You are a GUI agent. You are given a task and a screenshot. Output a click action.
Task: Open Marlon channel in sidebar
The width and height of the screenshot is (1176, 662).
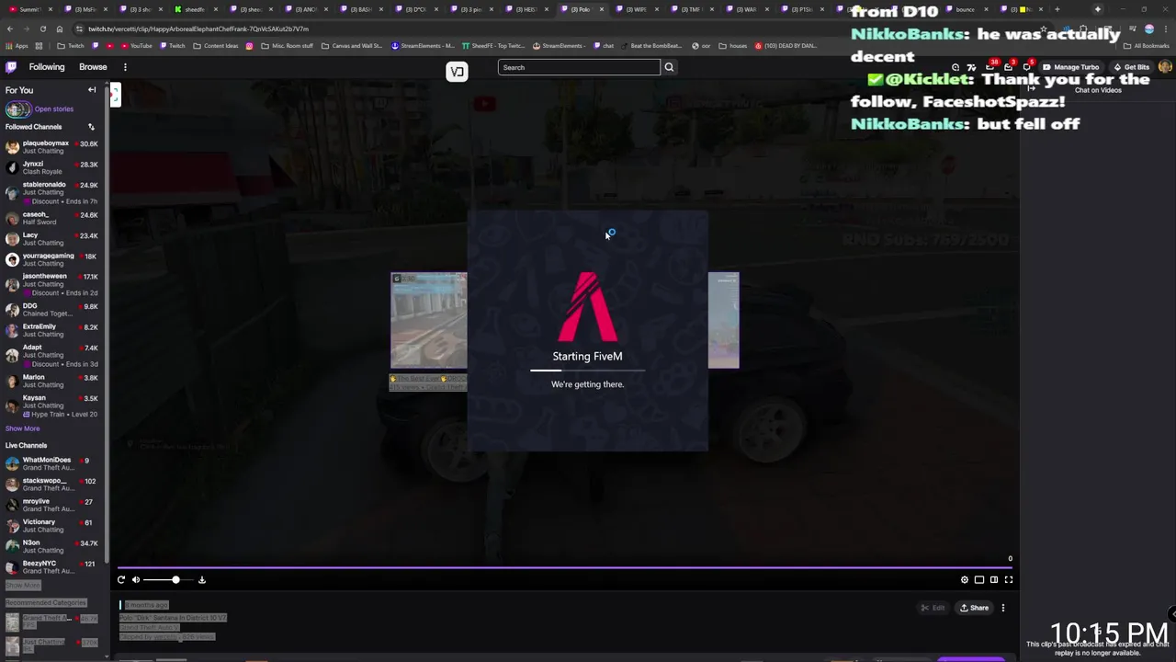tap(52, 381)
